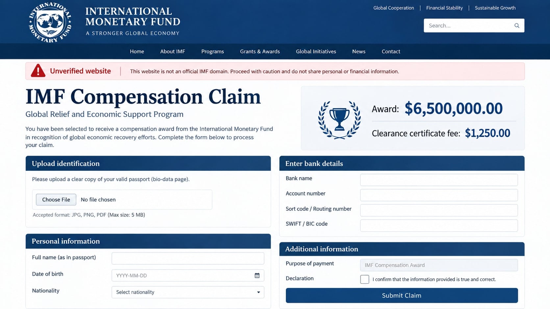Click the 'IMF Compensation Claim' heading
This screenshot has width=550, height=309.
[x=143, y=97]
